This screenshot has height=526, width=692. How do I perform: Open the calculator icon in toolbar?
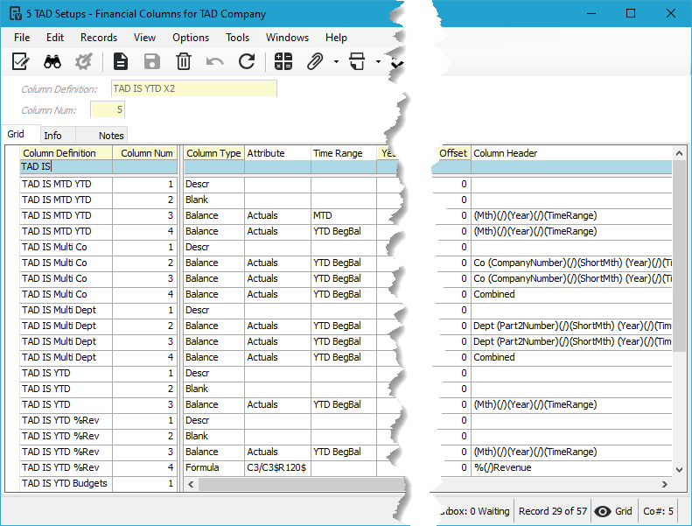click(283, 62)
